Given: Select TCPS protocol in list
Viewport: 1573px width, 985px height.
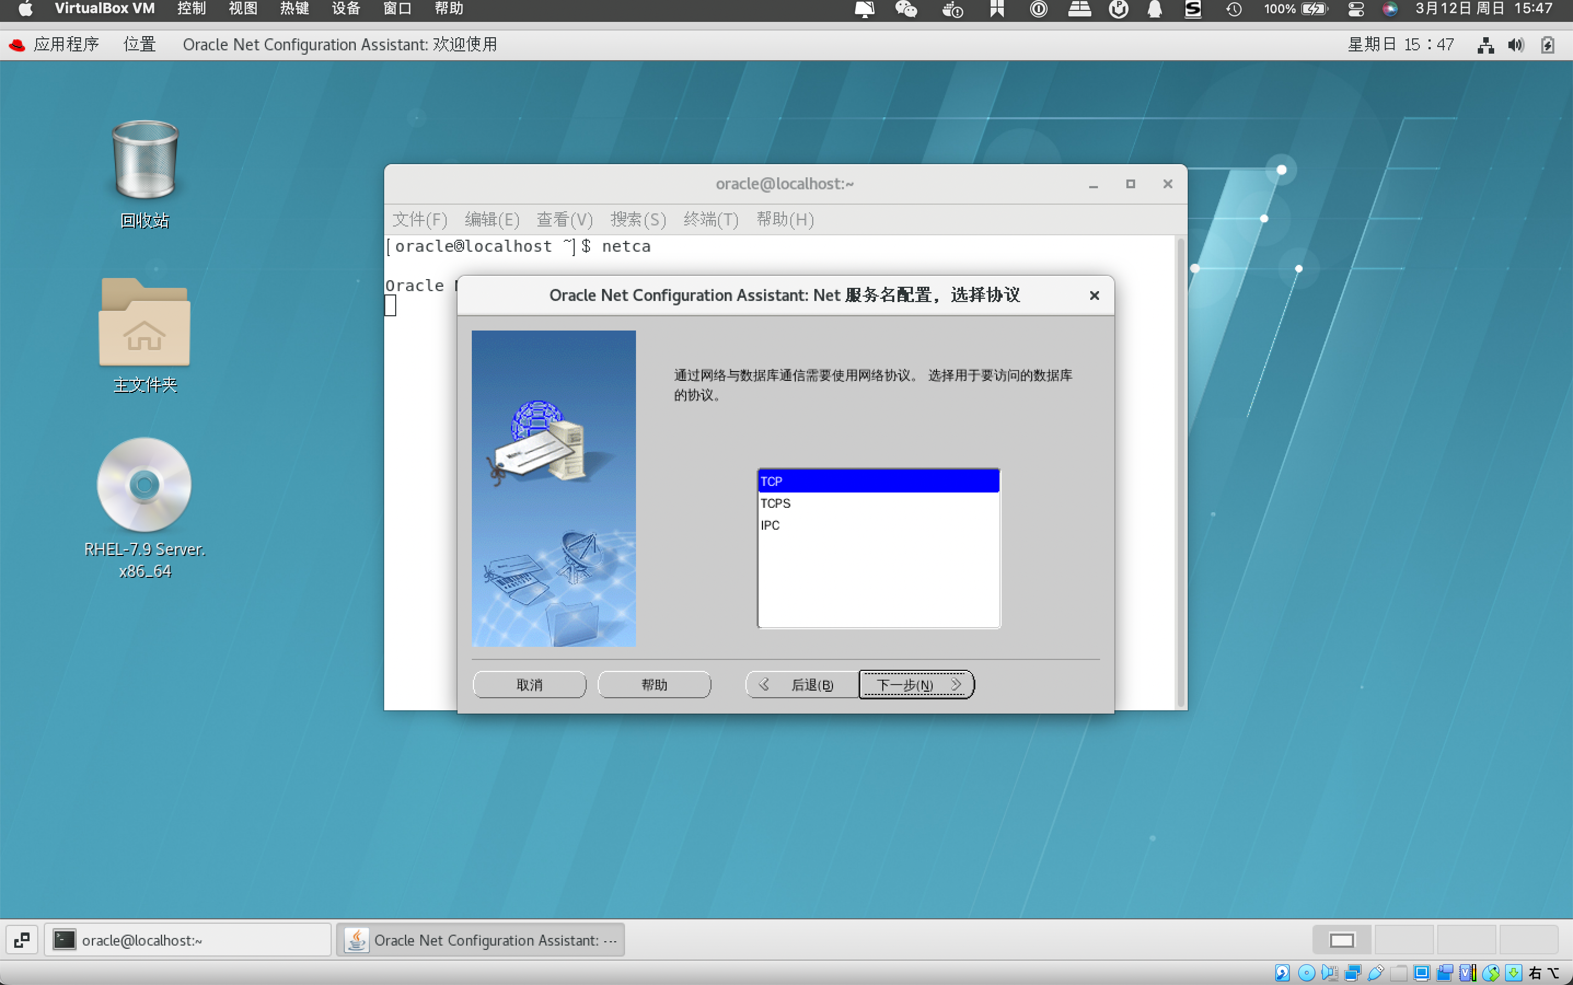Looking at the screenshot, I should coord(878,503).
